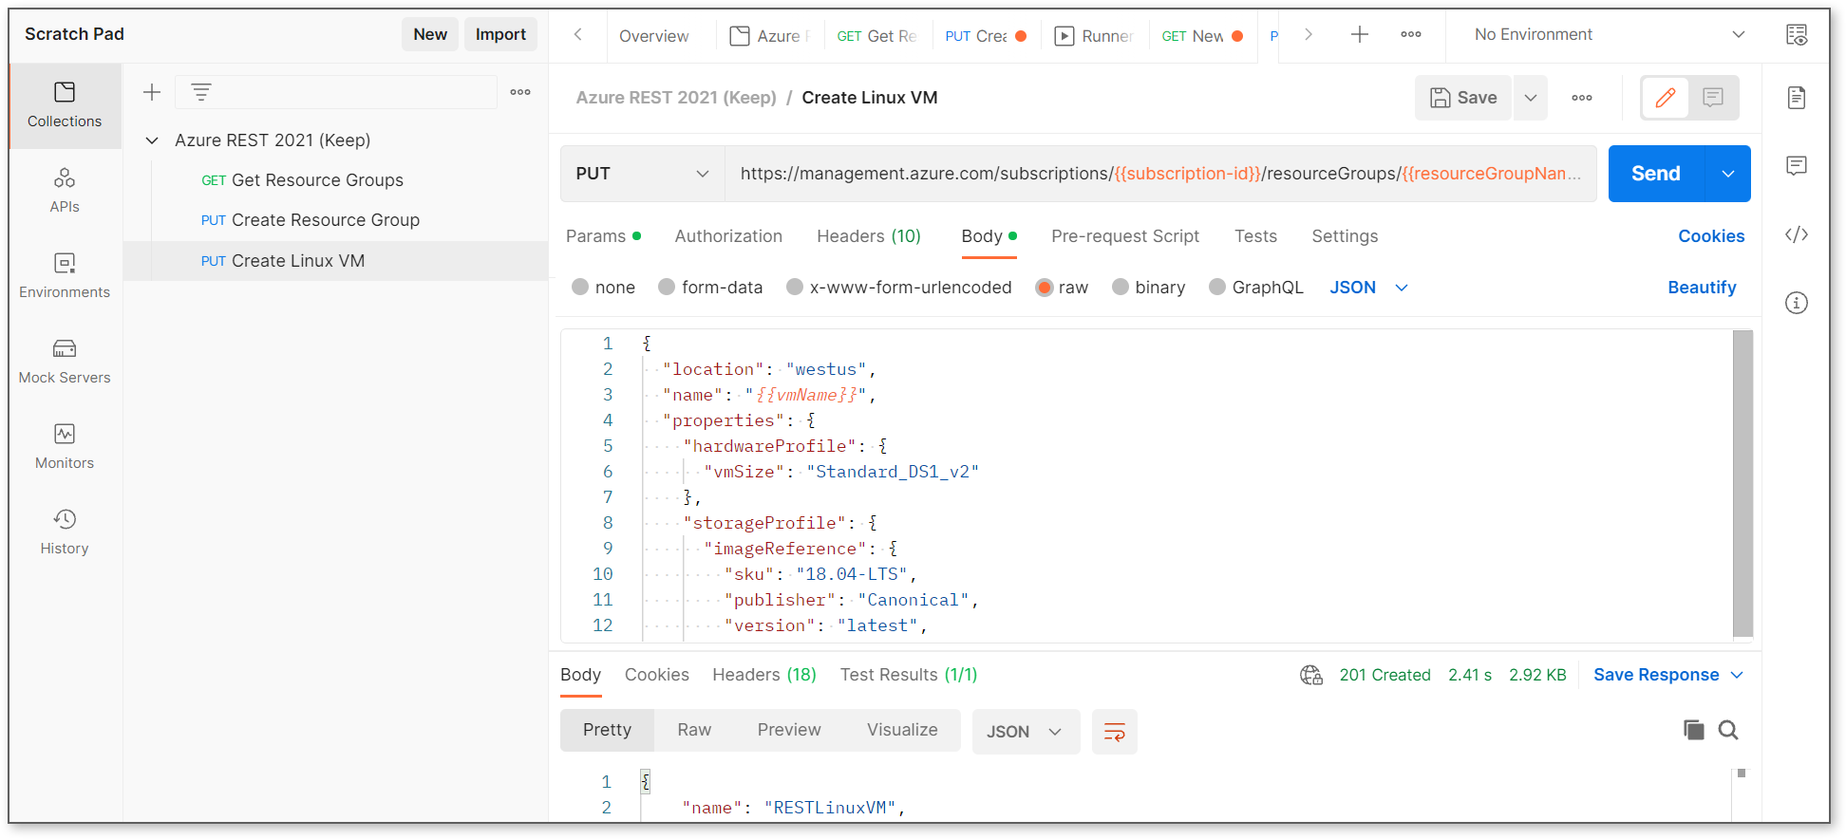Switch to the Params request tab
This screenshot has width=1846, height=839.
[603, 236]
